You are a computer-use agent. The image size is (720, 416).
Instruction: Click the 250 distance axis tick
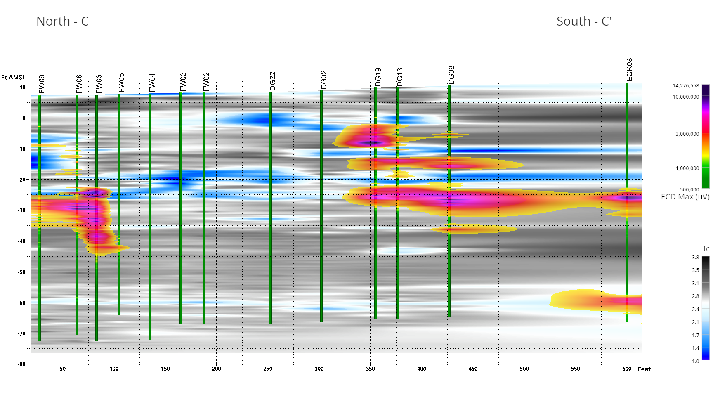pos(268,369)
